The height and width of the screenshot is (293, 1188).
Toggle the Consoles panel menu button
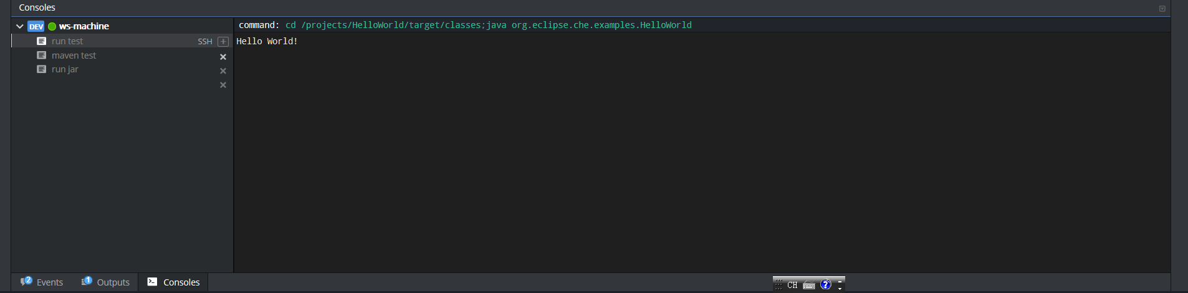[x=1162, y=9]
